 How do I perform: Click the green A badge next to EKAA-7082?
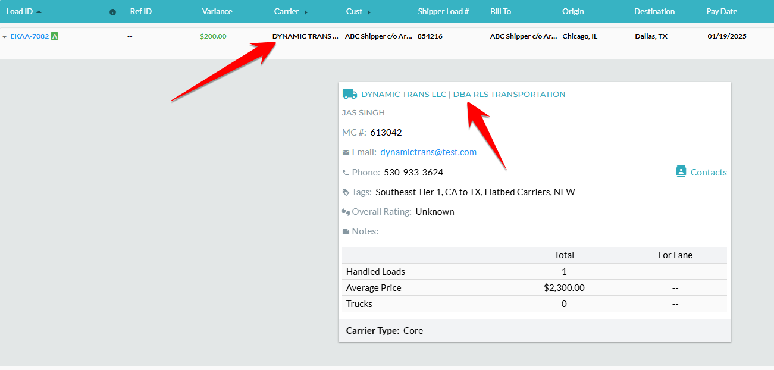pos(55,36)
